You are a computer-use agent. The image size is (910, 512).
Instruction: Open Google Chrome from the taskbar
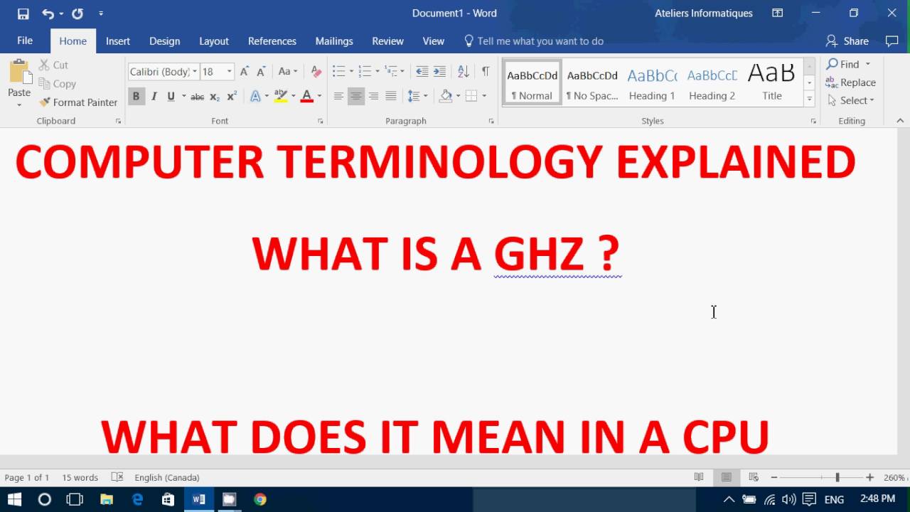point(259,499)
